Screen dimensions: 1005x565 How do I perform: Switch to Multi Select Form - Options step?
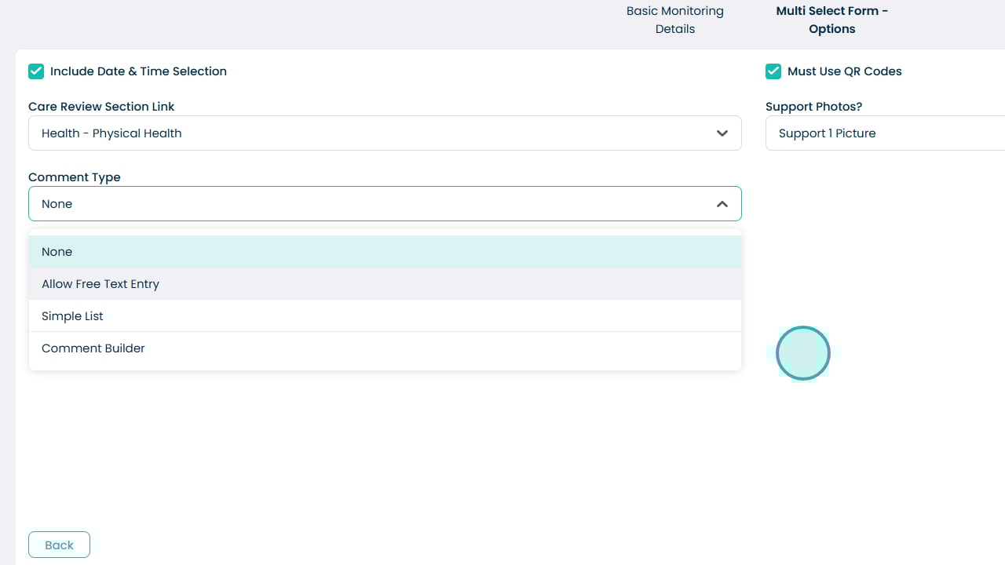click(831, 20)
